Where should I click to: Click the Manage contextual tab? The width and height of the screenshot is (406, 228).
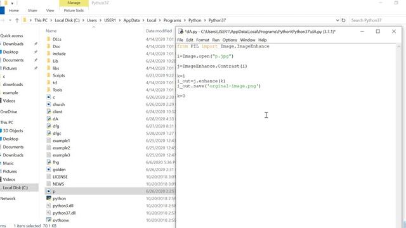pos(74,3)
